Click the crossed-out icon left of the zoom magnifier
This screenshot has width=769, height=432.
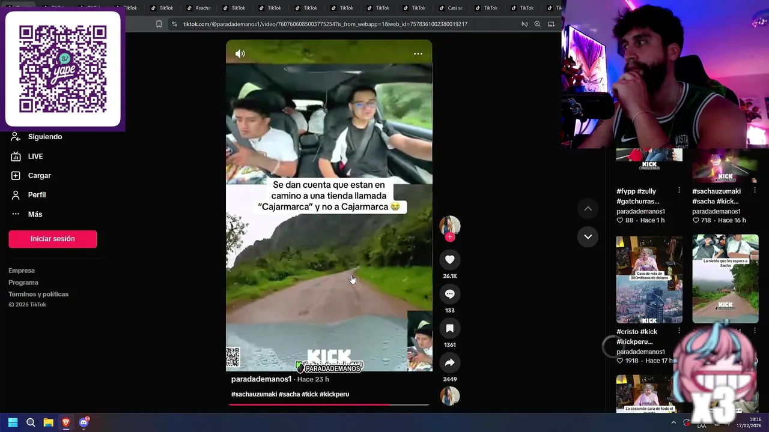pyautogui.click(x=524, y=24)
